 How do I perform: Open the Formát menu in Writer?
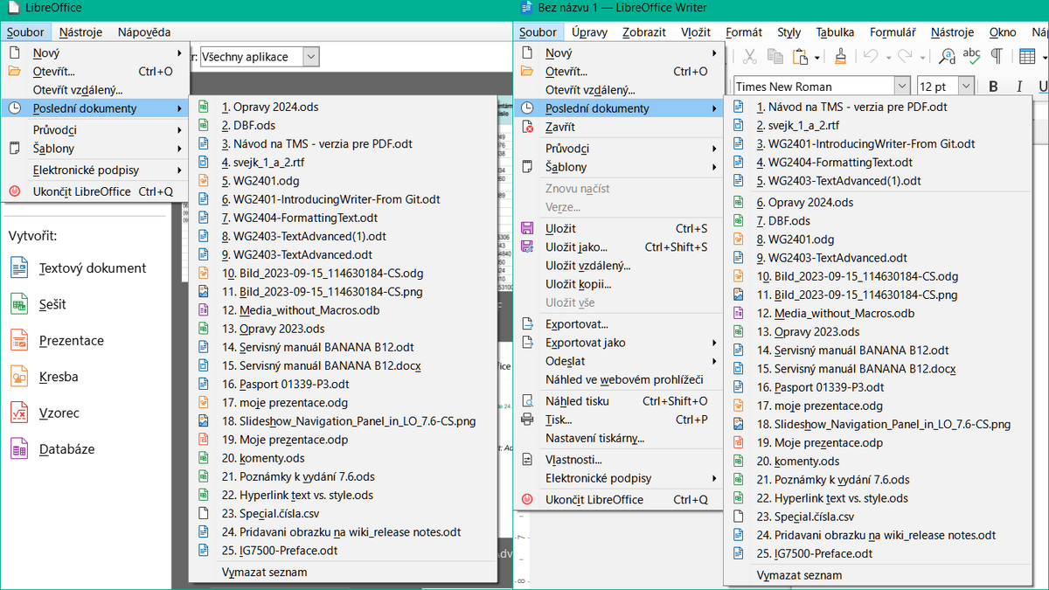744,32
